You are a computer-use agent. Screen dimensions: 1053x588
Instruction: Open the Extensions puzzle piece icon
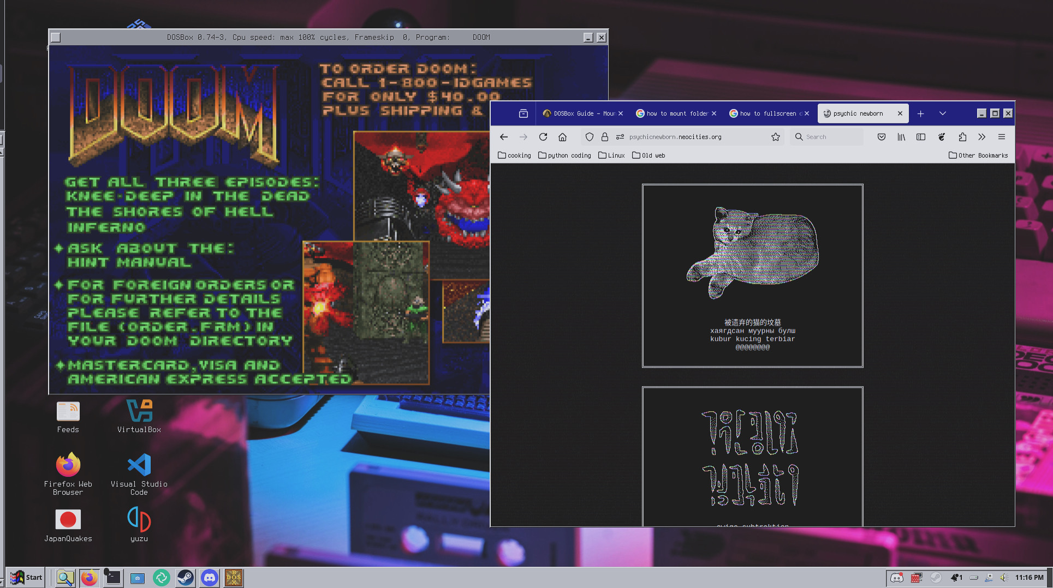pos(962,137)
